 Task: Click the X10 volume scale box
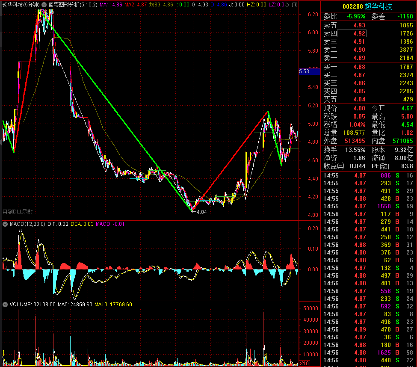click(x=304, y=363)
